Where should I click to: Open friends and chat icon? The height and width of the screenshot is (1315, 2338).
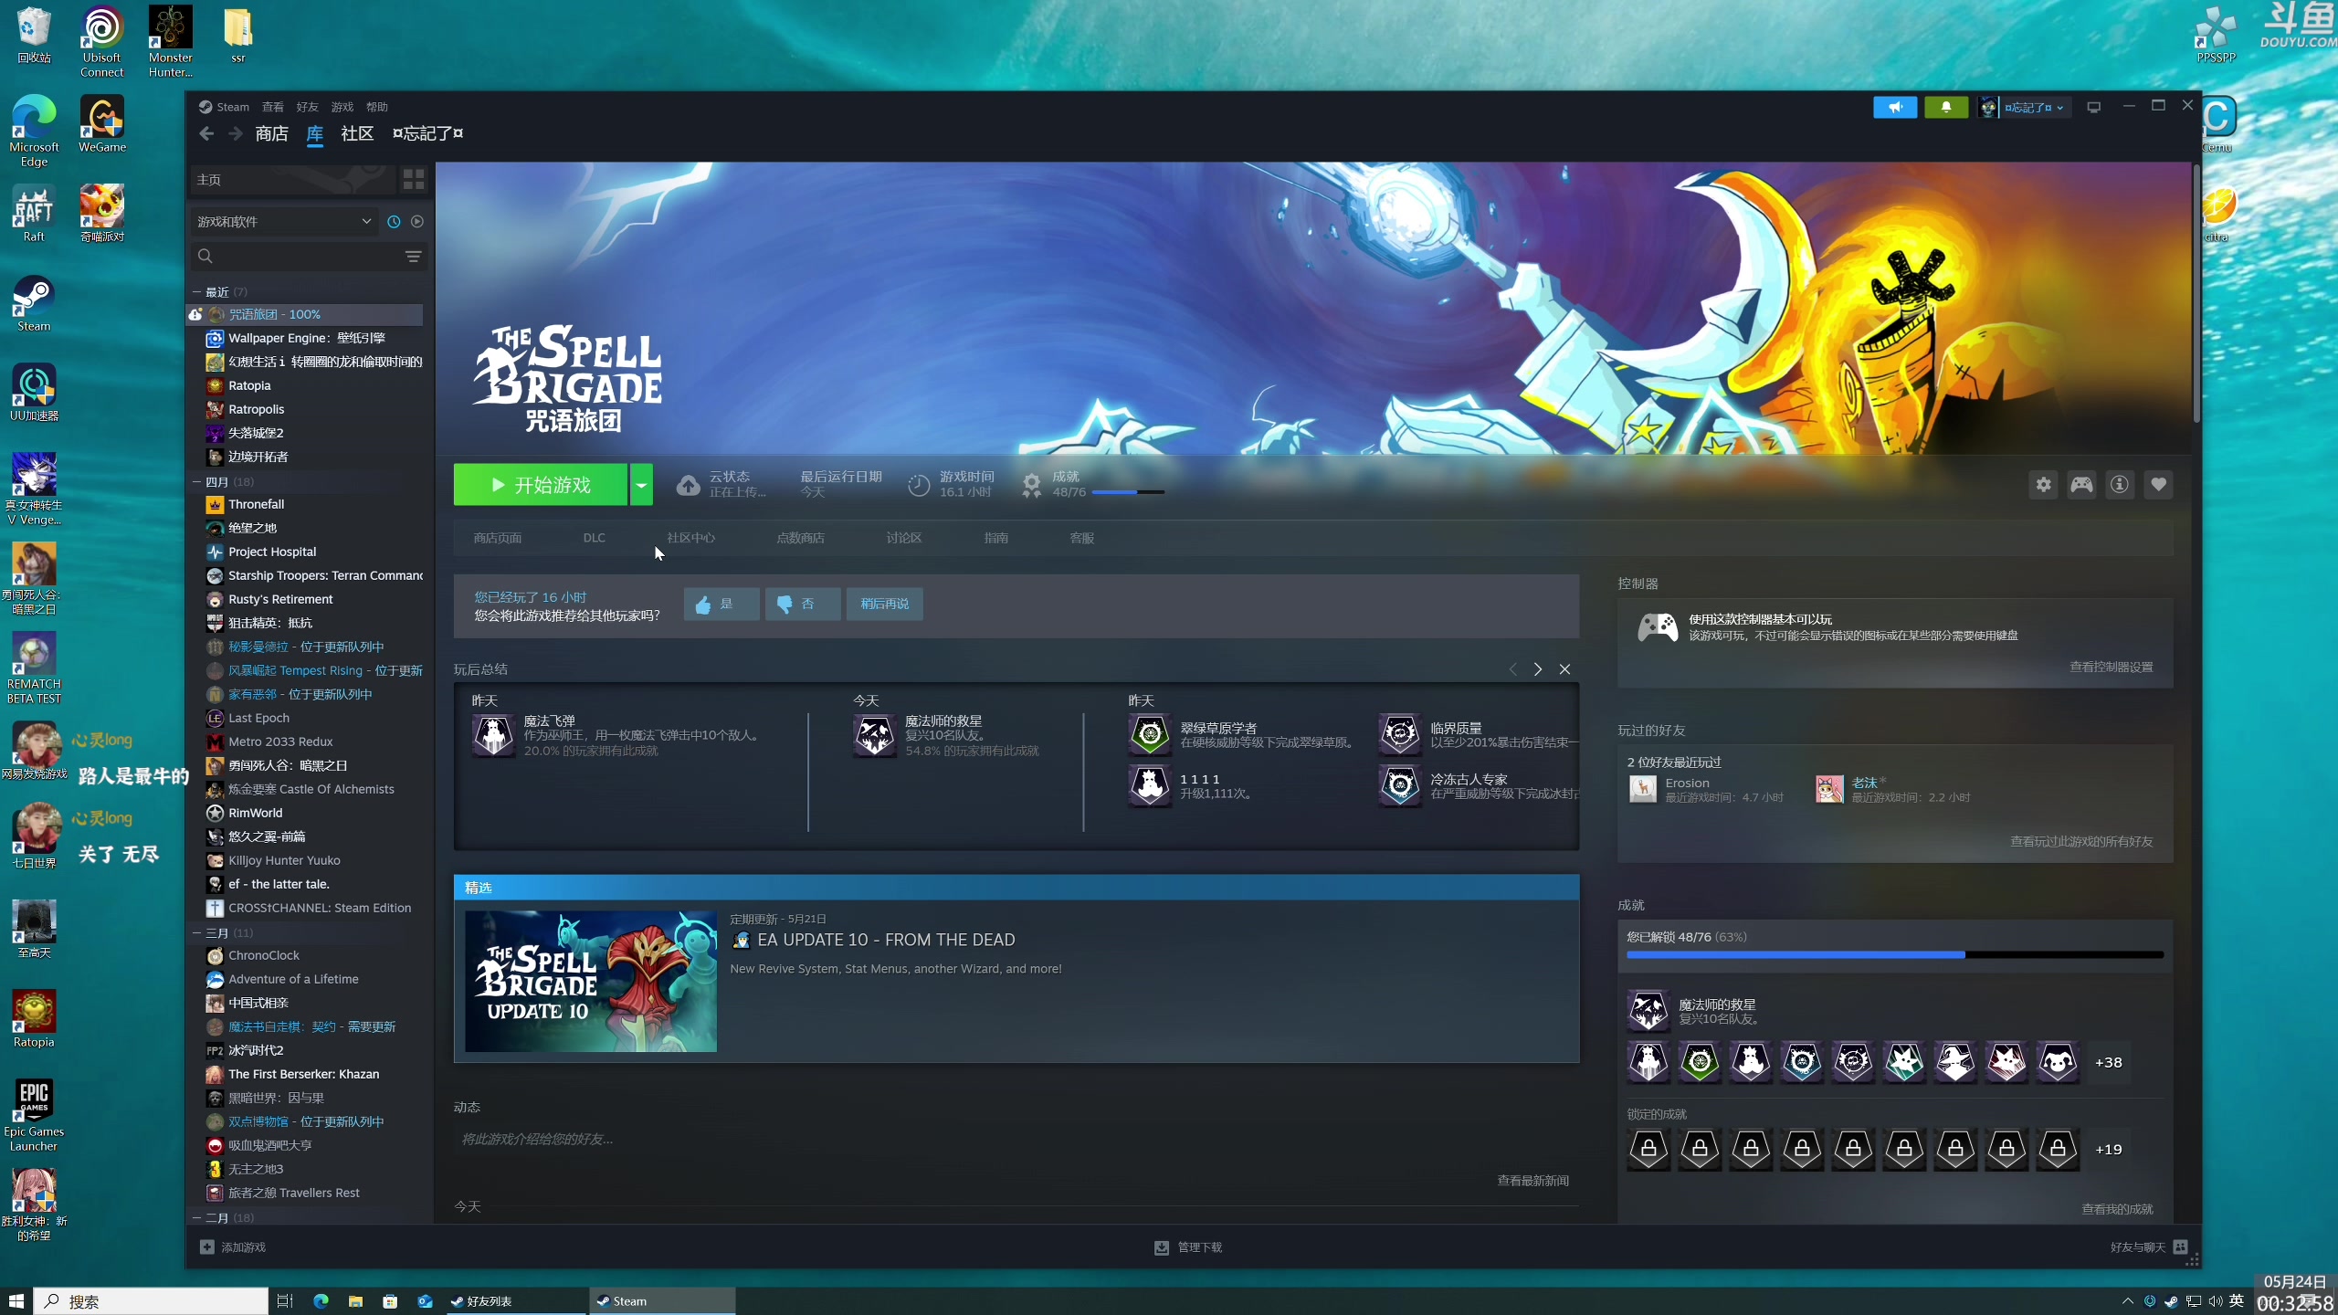coord(2180,1247)
